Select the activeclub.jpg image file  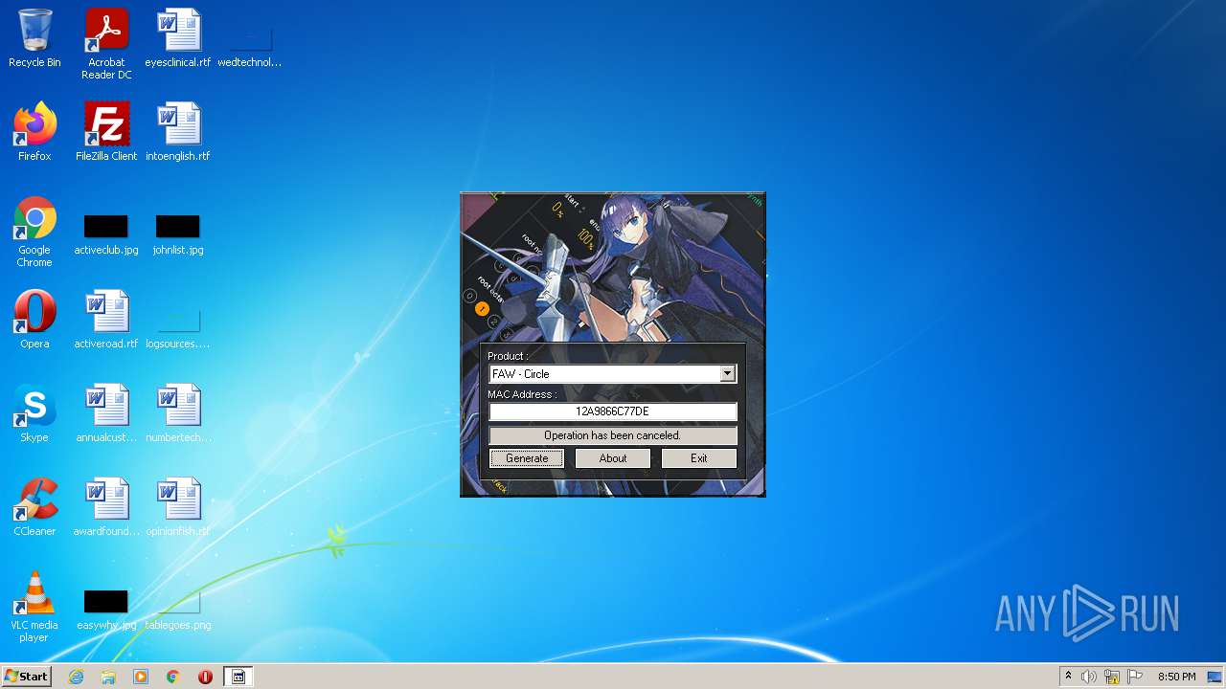pos(106,233)
